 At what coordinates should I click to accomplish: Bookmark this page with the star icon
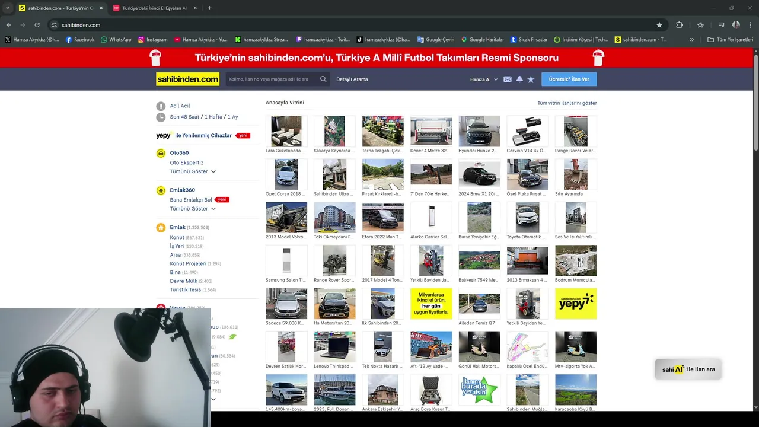[659, 25]
